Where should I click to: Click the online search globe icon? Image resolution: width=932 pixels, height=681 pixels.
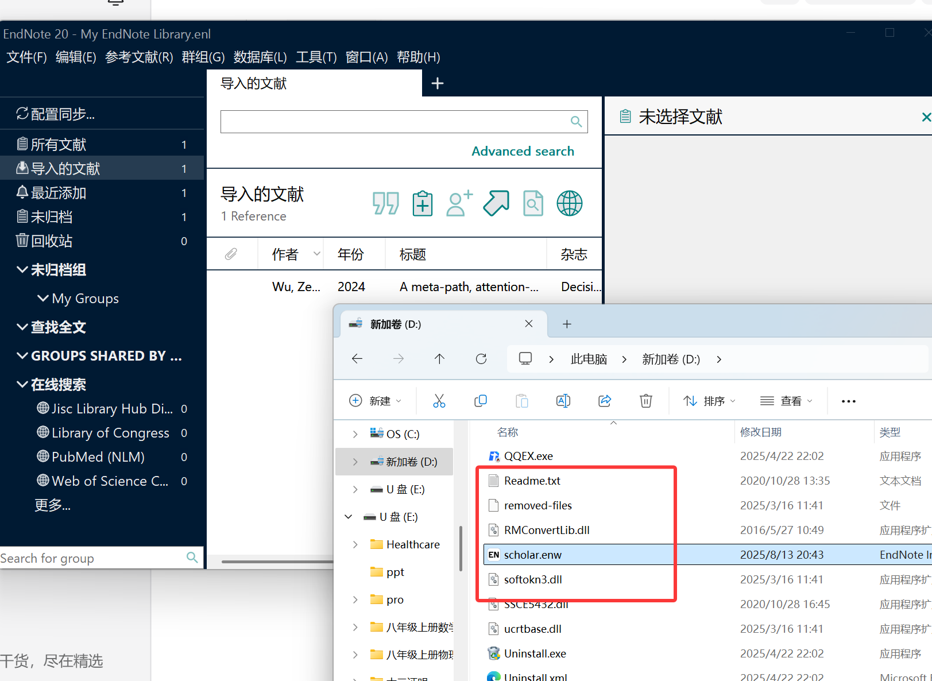tap(570, 203)
